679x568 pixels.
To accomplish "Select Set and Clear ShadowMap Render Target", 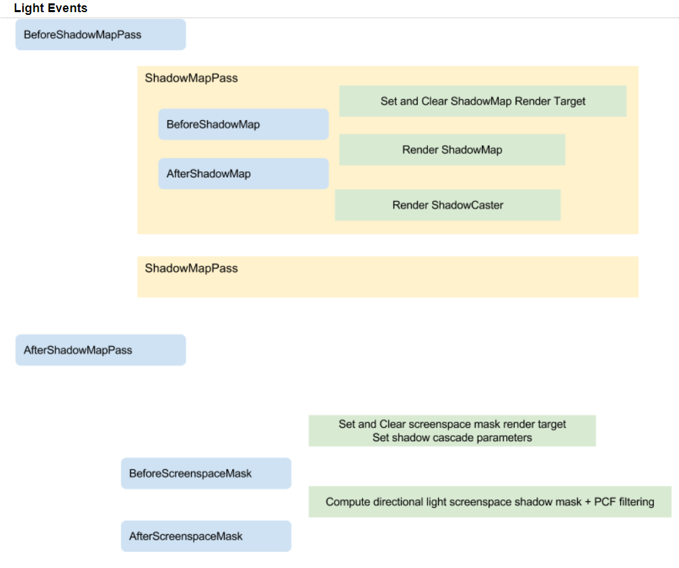I will pyautogui.click(x=483, y=101).
